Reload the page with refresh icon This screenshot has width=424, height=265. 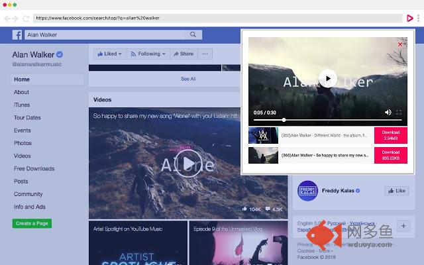pos(26,19)
